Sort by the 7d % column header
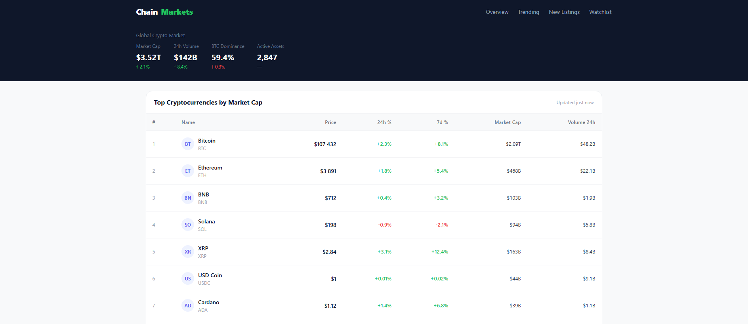This screenshot has height=324, width=748. click(443, 122)
